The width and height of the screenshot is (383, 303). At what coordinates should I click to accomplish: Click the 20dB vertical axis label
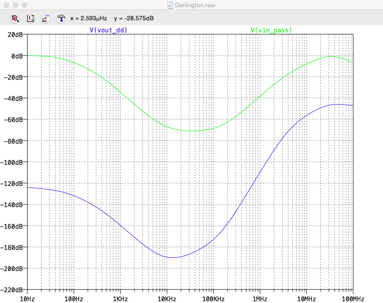point(15,35)
